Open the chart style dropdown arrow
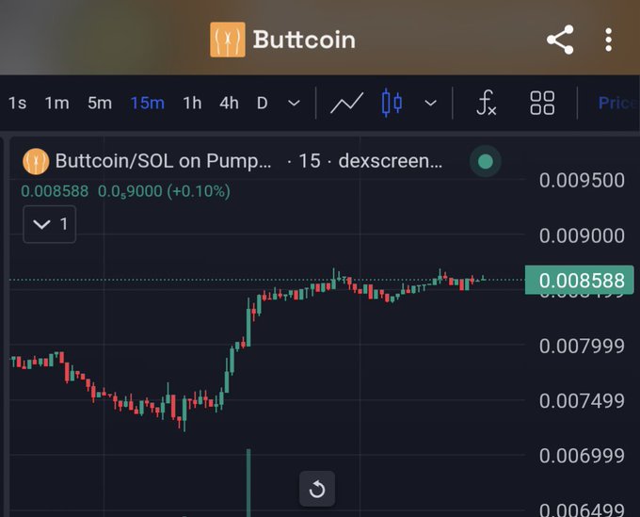The image size is (640, 517). pos(430,103)
